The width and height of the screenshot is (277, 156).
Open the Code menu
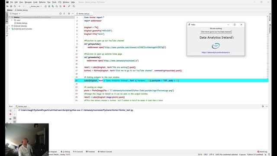click(35, 2)
